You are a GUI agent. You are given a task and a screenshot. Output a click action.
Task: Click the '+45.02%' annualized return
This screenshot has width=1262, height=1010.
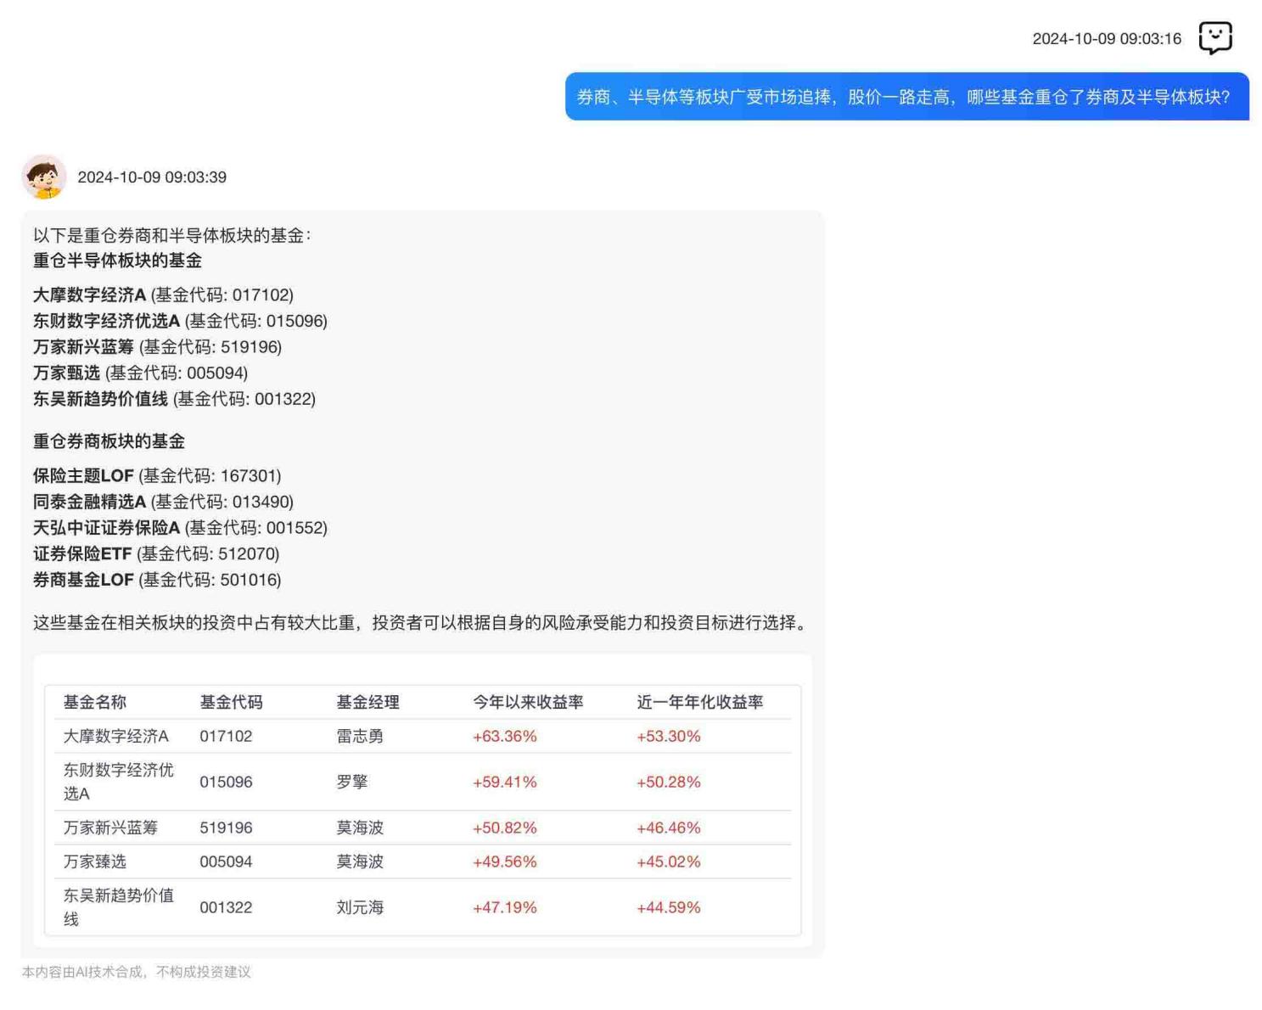[669, 862]
